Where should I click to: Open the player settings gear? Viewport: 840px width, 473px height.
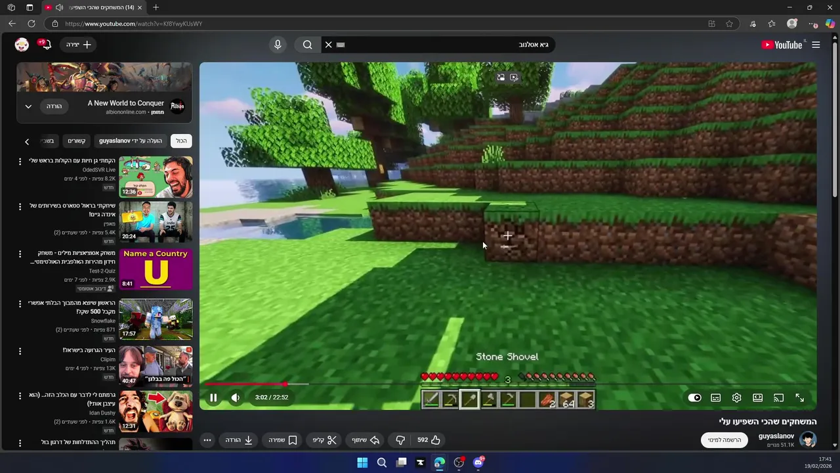[x=736, y=397]
